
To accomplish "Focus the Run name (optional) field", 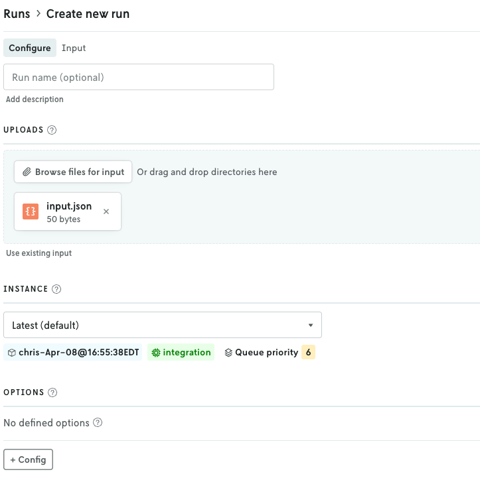I will [139, 77].
